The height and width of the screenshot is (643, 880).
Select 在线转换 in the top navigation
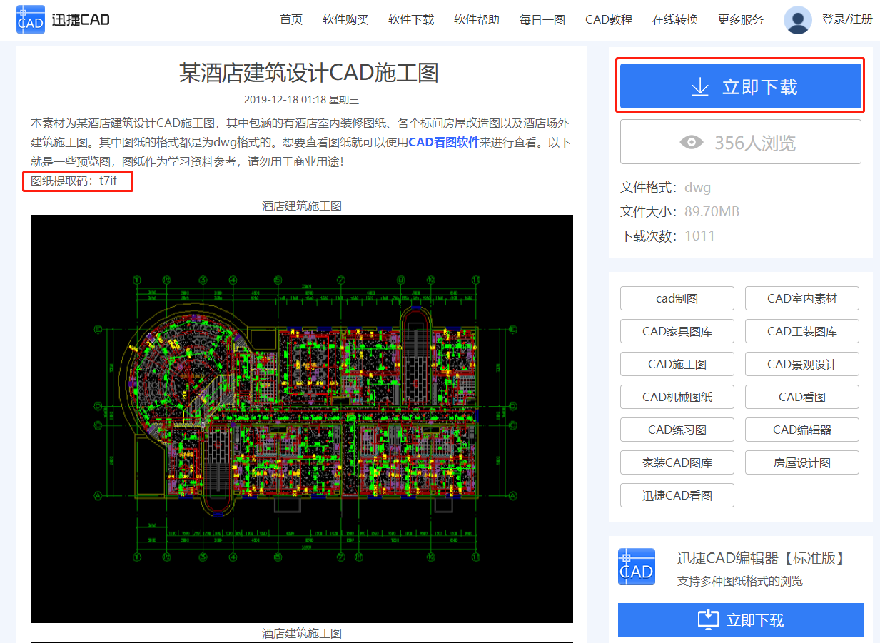coord(675,20)
